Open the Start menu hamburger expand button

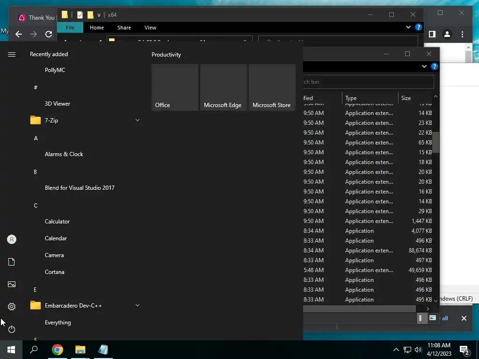click(x=12, y=54)
